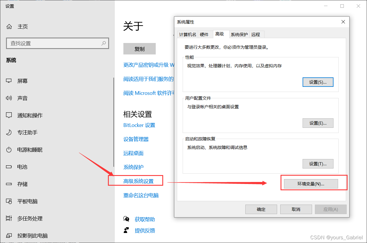Close the System Properties dialog
The width and height of the screenshot is (367, 243).
[343, 22]
